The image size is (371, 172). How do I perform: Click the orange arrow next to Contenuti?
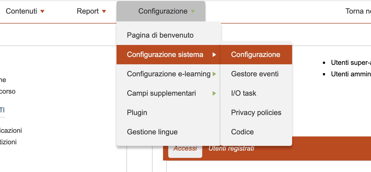[42, 12]
